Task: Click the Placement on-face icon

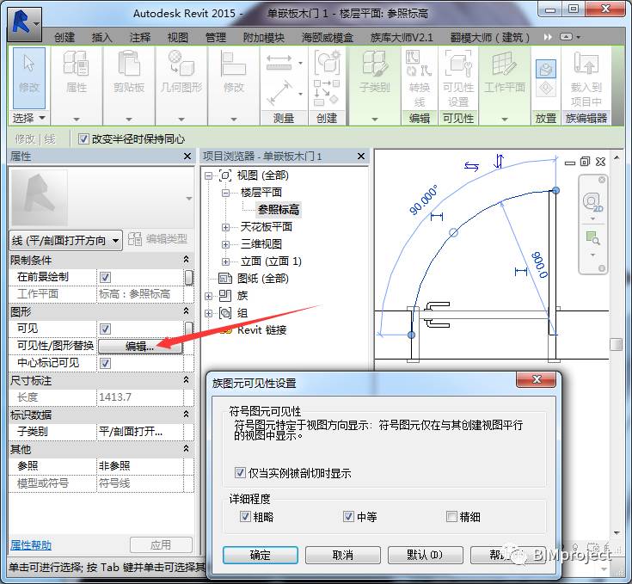Action: click(x=546, y=69)
